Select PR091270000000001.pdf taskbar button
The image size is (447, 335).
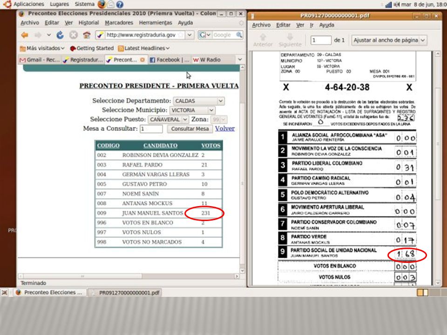(125, 293)
